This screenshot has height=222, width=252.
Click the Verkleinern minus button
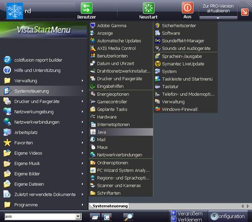coord(173,219)
